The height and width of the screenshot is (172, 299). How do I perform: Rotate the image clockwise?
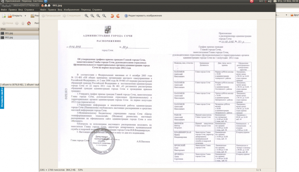tap(117, 15)
